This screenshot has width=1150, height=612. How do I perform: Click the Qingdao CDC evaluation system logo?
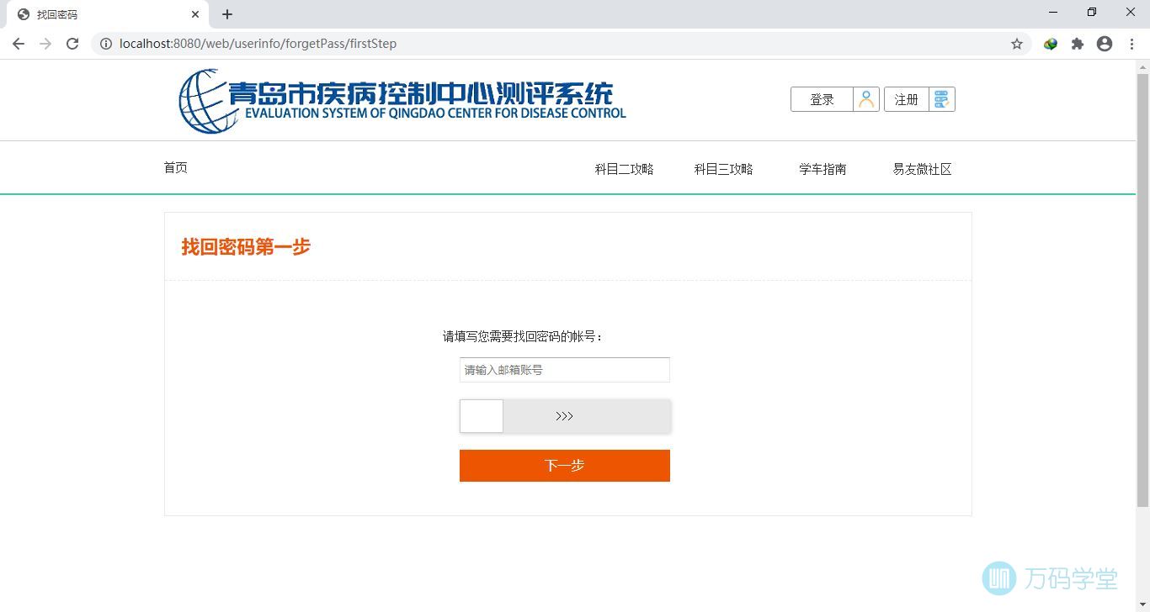pyautogui.click(x=402, y=101)
